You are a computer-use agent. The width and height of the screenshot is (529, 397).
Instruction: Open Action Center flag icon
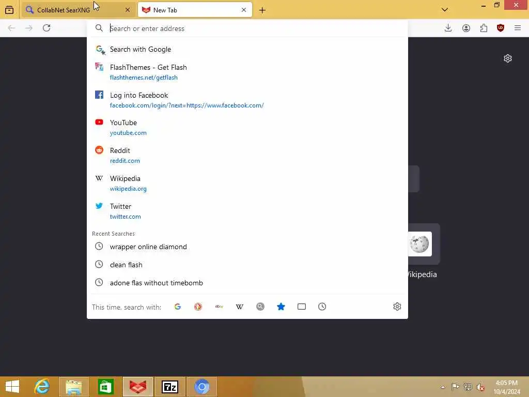pos(455,387)
